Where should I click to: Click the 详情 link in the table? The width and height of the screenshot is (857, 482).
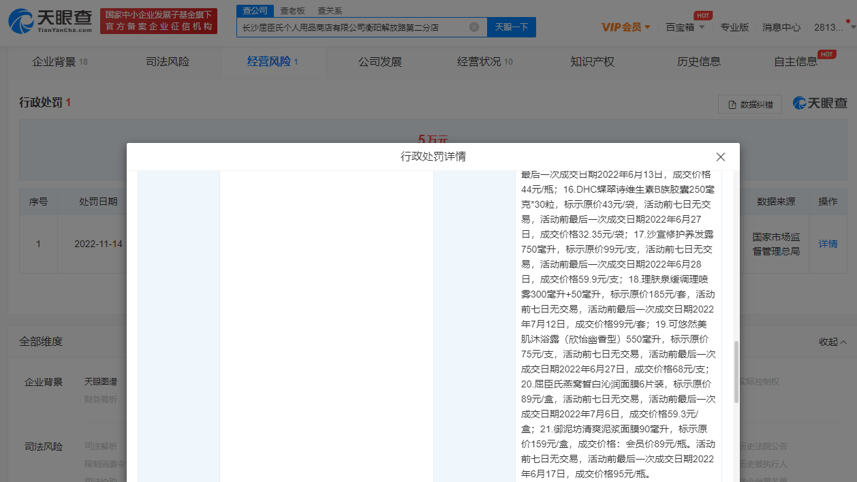pos(828,244)
